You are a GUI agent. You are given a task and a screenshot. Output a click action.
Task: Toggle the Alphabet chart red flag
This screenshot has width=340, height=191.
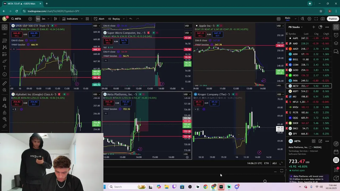point(59,94)
